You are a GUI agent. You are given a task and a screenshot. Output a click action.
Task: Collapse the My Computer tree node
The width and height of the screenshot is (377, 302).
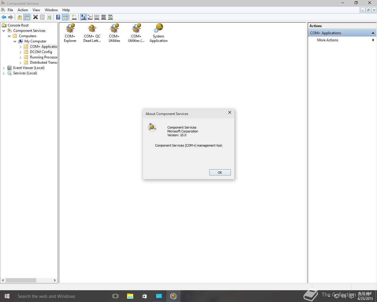coord(15,41)
